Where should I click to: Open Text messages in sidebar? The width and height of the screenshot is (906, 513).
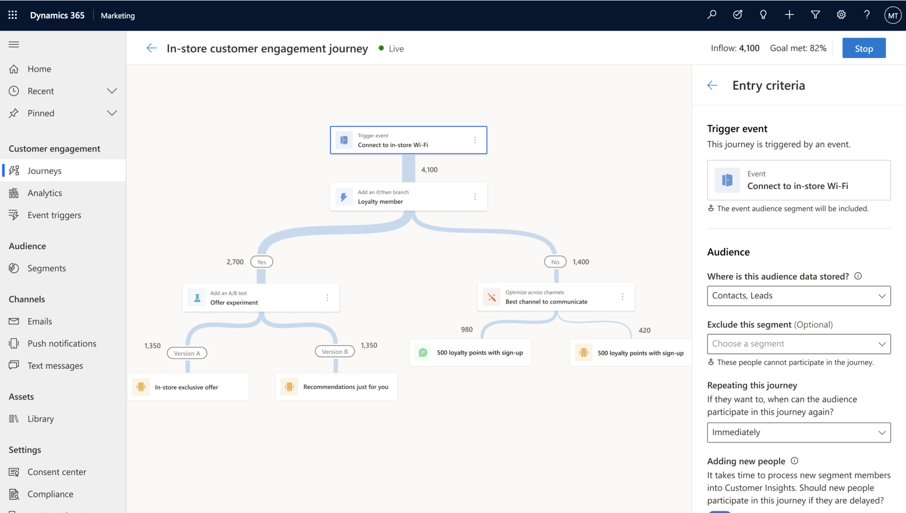pyautogui.click(x=63, y=365)
